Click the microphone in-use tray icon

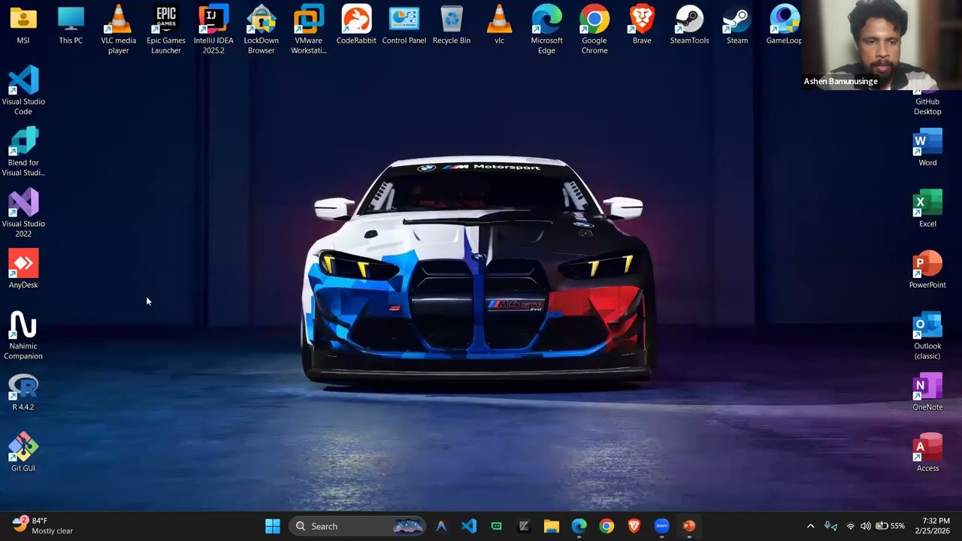point(830,526)
